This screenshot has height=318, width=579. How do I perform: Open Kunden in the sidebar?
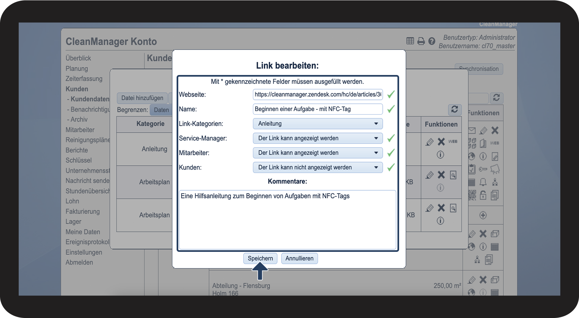[x=77, y=89]
